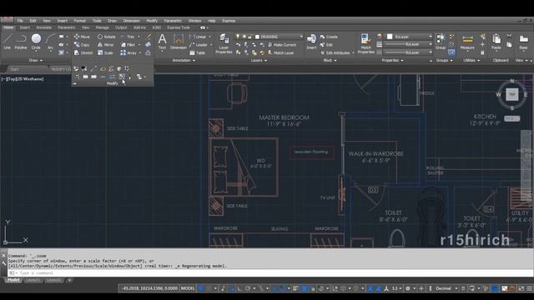Viewport: 534px width, 300px height.
Task: Click the Insert block icon
Action: (x=311, y=42)
